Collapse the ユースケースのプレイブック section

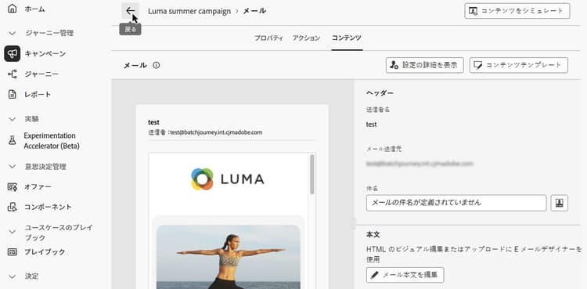click(x=13, y=232)
